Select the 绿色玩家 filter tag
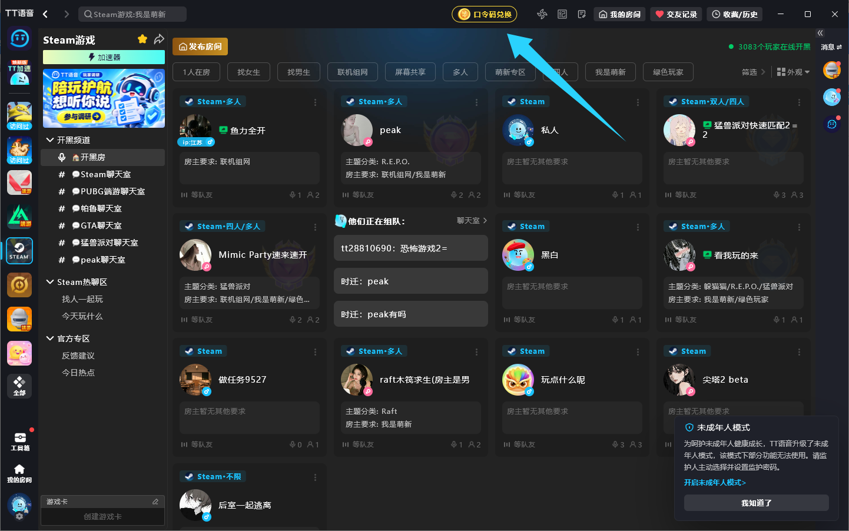The width and height of the screenshot is (849, 531). pyautogui.click(x=668, y=72)
